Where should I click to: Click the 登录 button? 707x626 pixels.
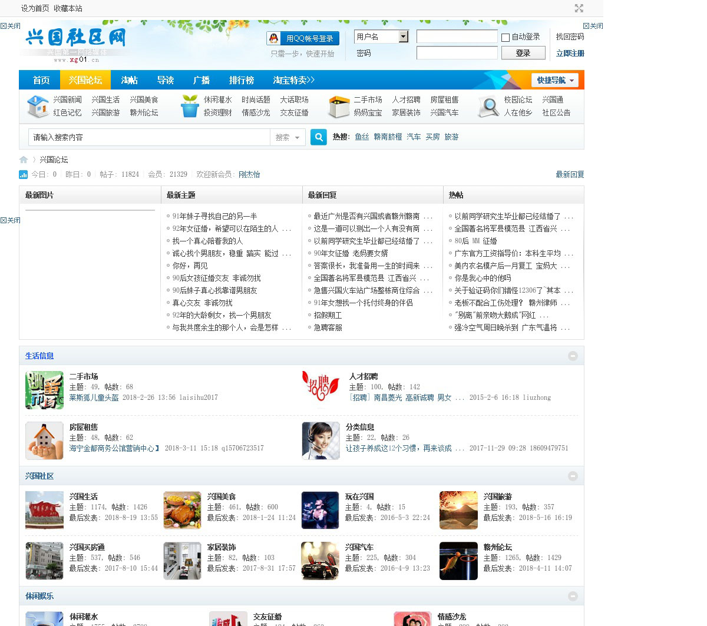(x=523, y=53)
